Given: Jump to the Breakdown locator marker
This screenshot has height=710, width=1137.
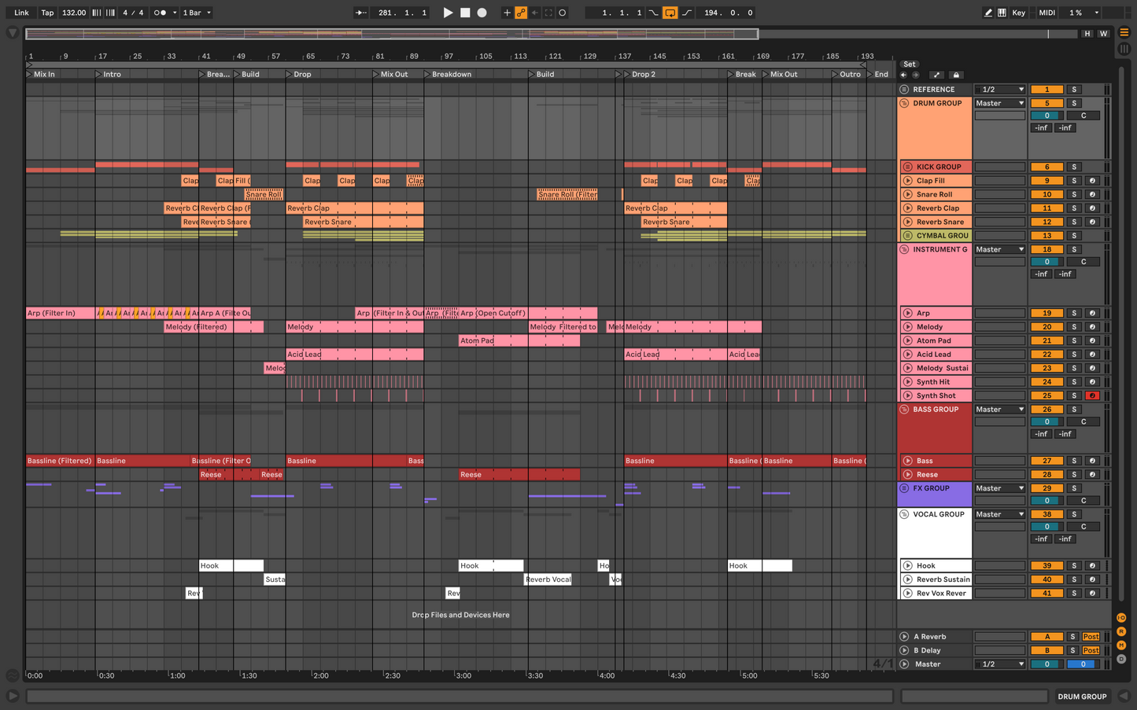Looking at the screenshot, I should pyautogui.click(x=427, y=75).
